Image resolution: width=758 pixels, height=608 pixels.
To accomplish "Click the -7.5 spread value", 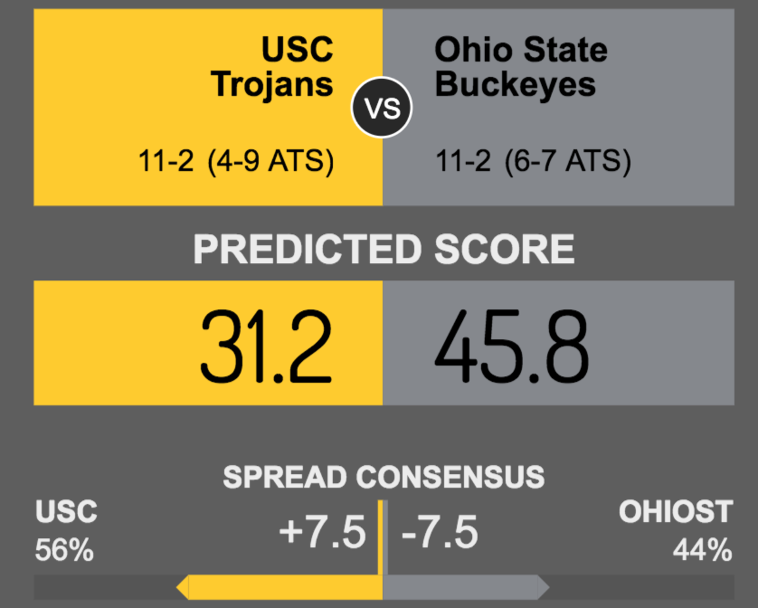I will coord(440,532).
